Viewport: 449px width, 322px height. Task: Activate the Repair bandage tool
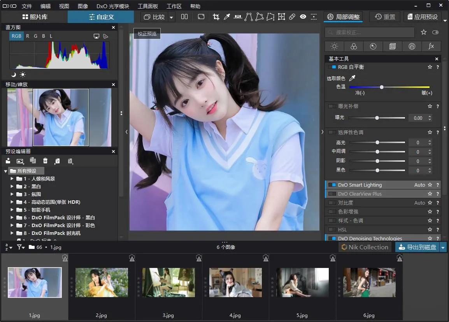[x=292, y=17]
